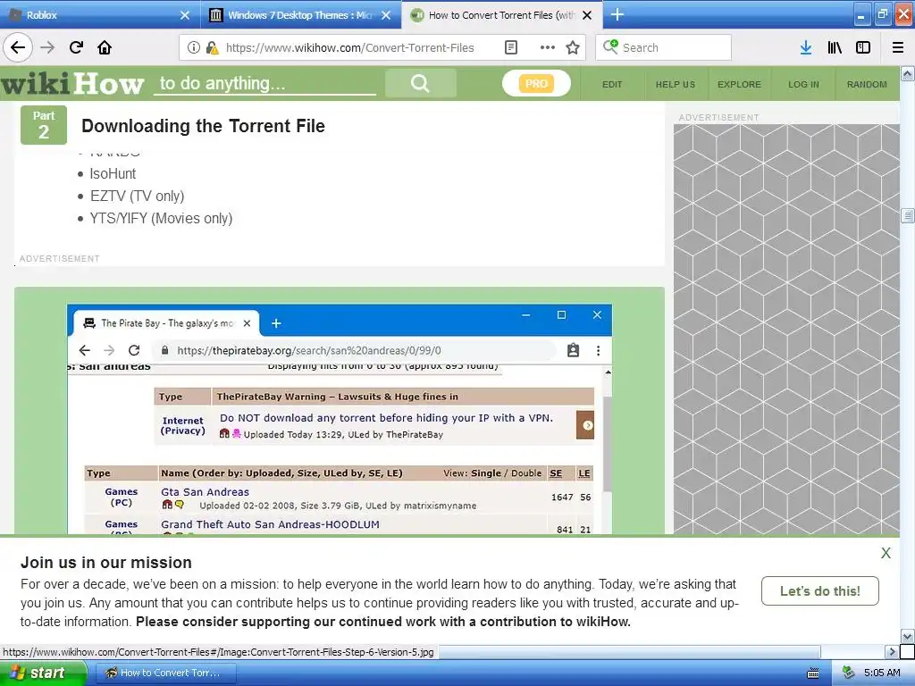Close the How to Convert Torrent Files tab
Image resolution: width=915 pixels, height=686 pixels.
[587, 15]
